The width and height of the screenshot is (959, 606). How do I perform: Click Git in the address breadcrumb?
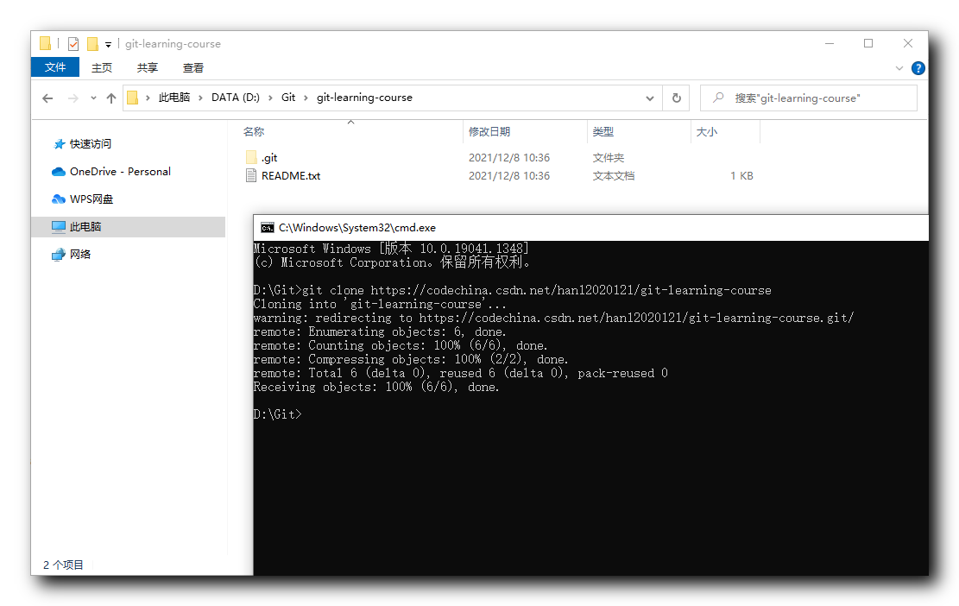pyautogui.click(x=288, y=98)
